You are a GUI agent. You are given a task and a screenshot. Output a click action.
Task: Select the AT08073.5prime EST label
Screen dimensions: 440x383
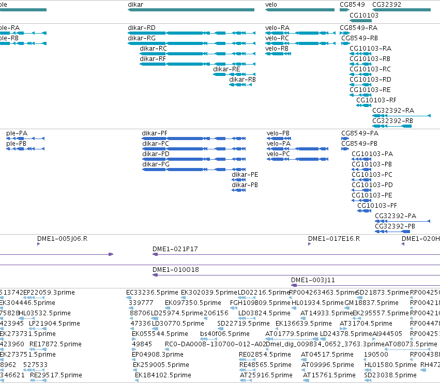411,344
